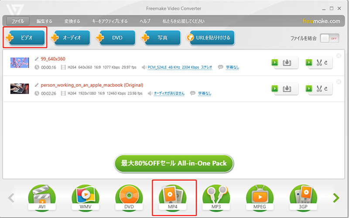Rename person_working_on_an_apple_macbook with the pencil icon
The image size is (349, 218).
pos(37,85)
